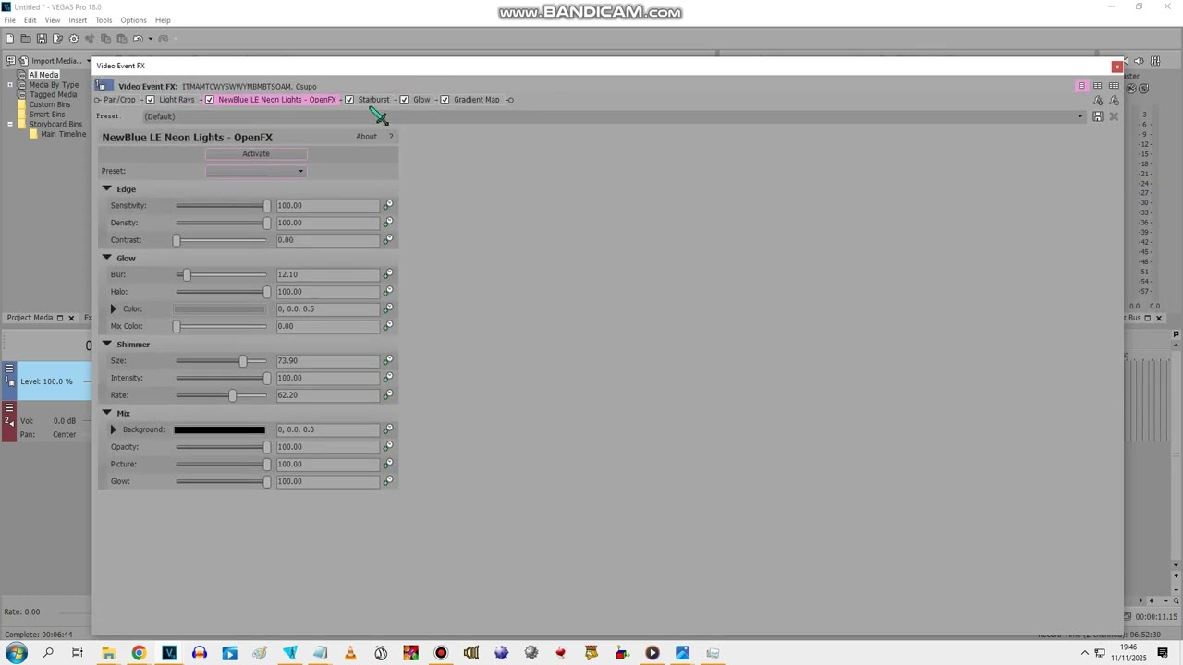Toggle animation for Shimmer Size parameter
1183x665 pixels.
388,360
